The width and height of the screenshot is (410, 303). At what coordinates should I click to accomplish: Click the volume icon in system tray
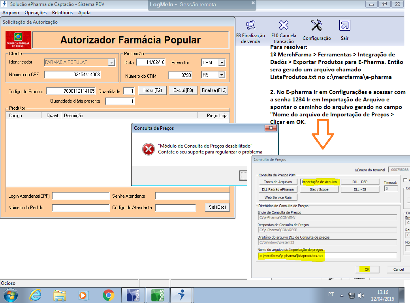(x=361, y=295)
